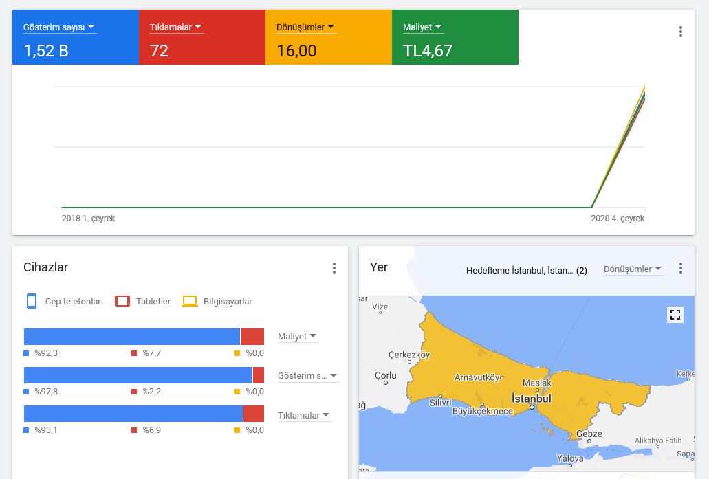Click the Bilgisayarlar laptop icon
The width and height of the screenshot is (709, 479).
[190, 301]
